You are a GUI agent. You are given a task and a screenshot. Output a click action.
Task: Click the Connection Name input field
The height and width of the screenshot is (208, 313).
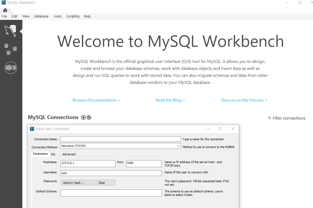coord(121,139)
